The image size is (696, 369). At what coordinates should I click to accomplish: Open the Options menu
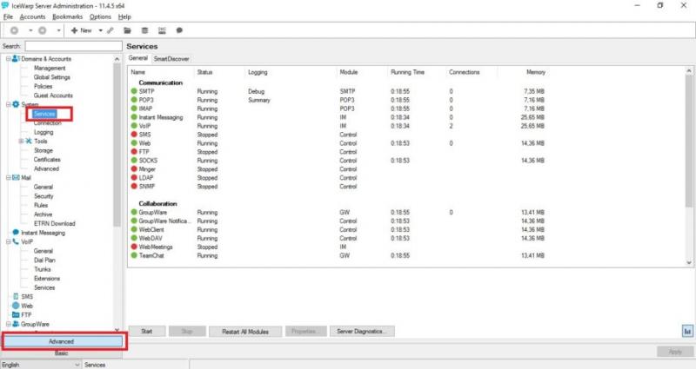(x=100, y=16)
